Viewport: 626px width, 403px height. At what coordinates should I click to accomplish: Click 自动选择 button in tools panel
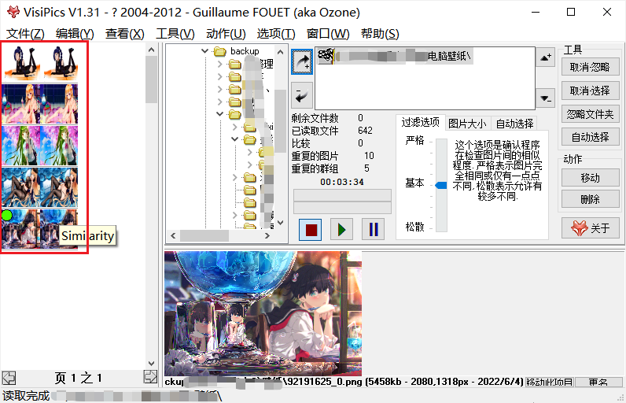tap(590, 137)
